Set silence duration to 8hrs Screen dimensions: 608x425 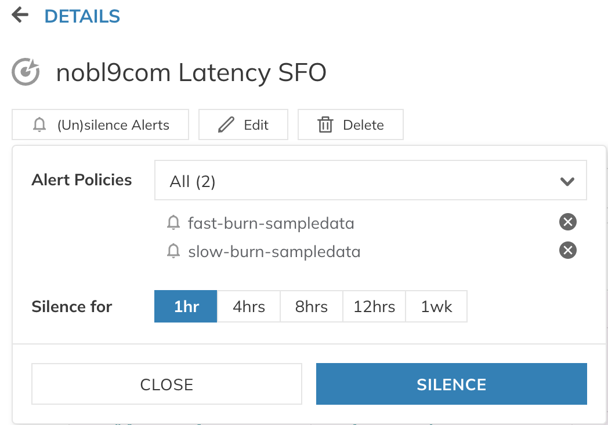(x=312, y=306)
